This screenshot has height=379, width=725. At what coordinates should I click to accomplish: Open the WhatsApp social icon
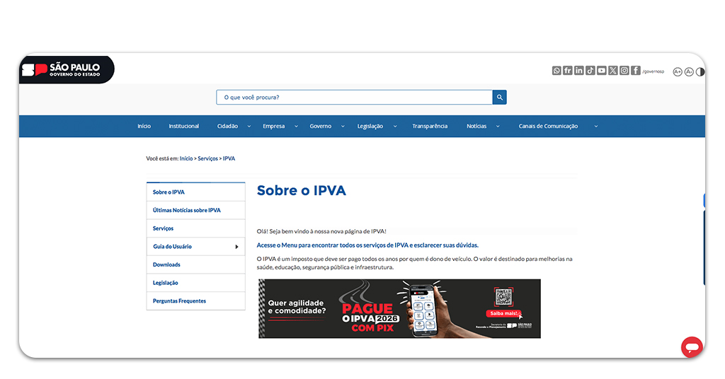(556, 71)
